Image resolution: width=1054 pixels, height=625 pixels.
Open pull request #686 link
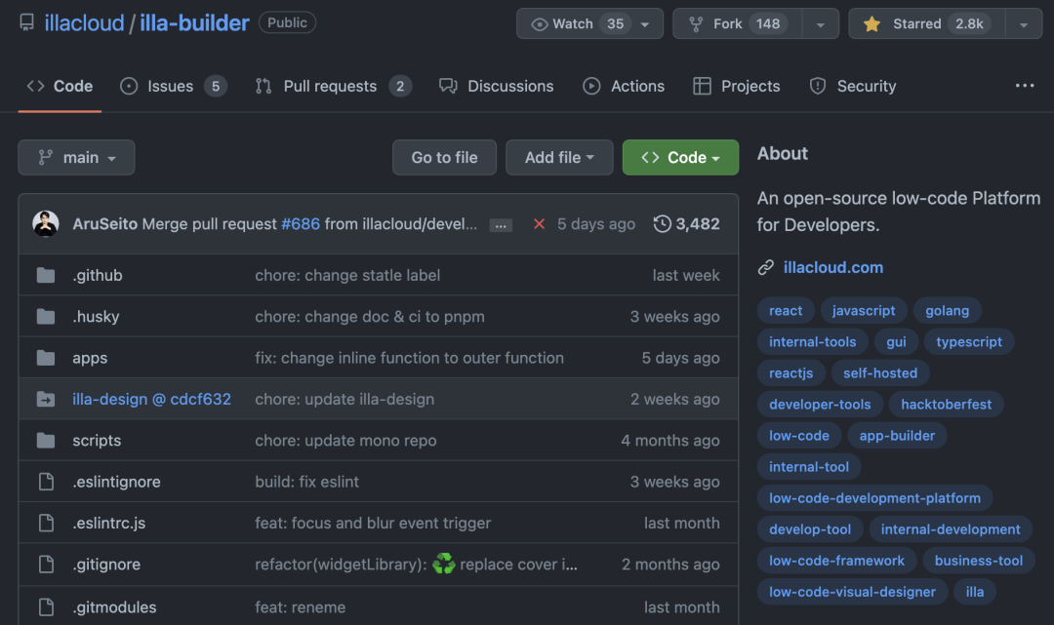(301, 223)
